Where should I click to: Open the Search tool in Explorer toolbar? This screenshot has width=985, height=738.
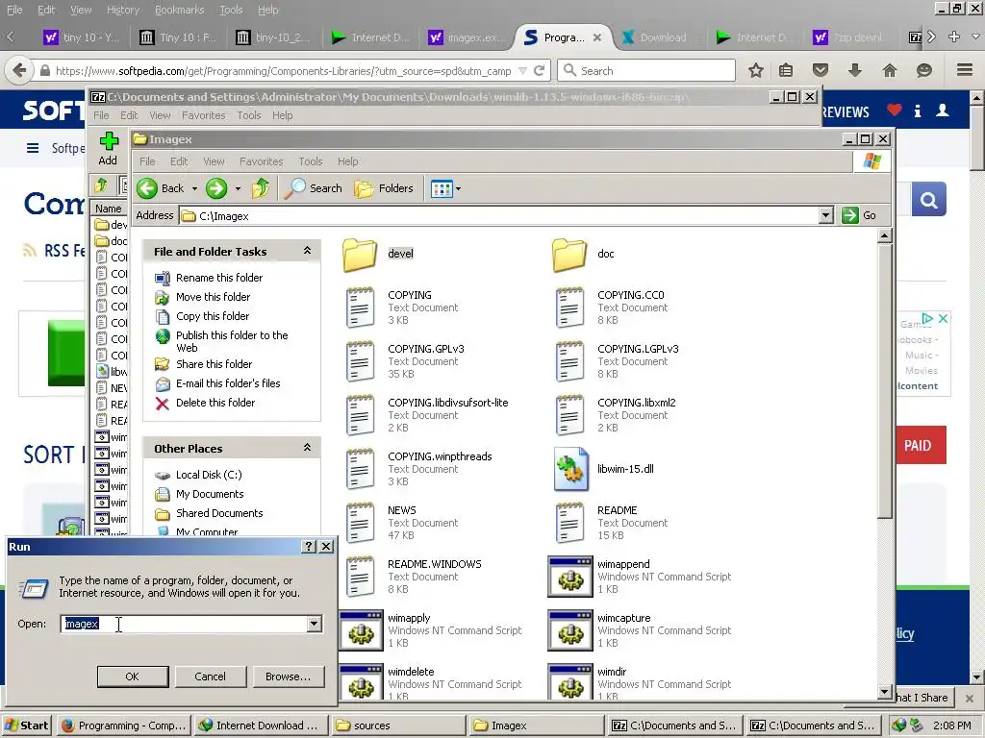(313, 188)
